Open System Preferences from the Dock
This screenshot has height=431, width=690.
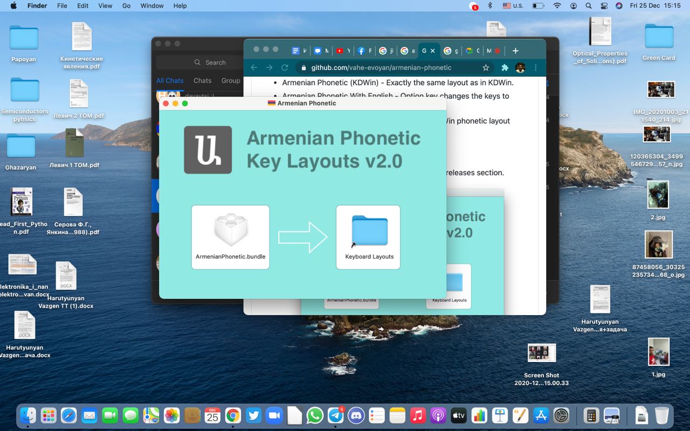tap(561, 415)
